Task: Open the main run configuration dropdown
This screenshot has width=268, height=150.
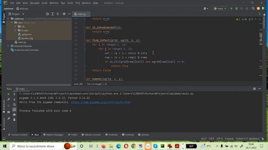Action: (x=220, y=8)
